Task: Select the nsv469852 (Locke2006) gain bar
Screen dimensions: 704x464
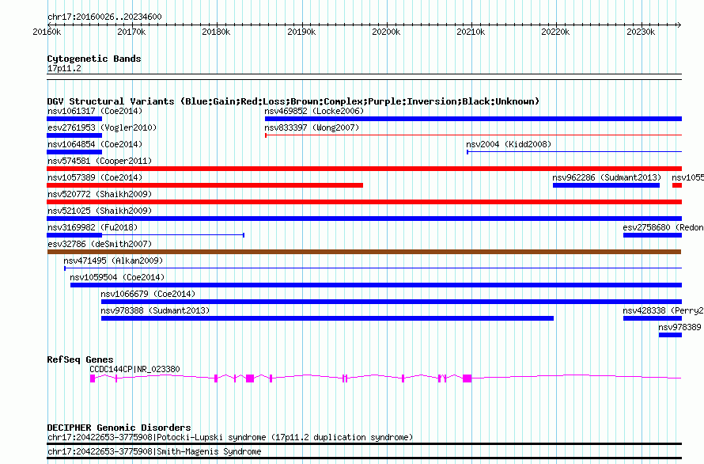Action: (473, 119)
